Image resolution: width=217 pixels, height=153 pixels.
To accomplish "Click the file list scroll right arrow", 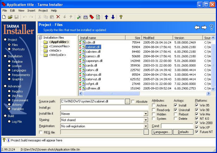I will tap(209, 94).
